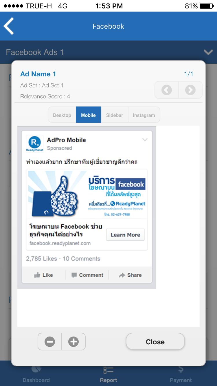The height and width of the screenshot is (386, 217).
Task: Open the ad post options chevron
Action: coord(145,140)
